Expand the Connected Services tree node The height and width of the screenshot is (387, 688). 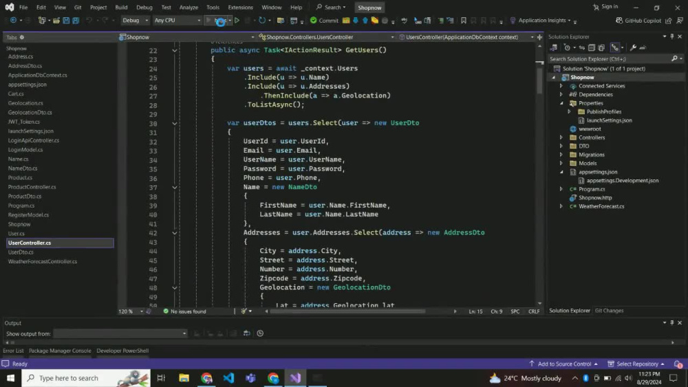(x=561, y=86)
